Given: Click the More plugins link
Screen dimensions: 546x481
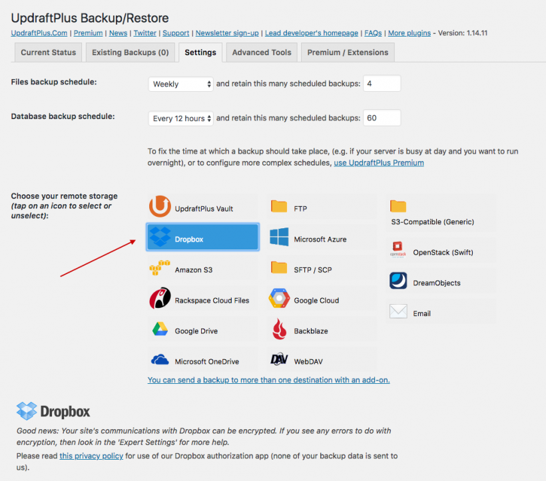Looking at the screenshot, I should tap(409, 33).
